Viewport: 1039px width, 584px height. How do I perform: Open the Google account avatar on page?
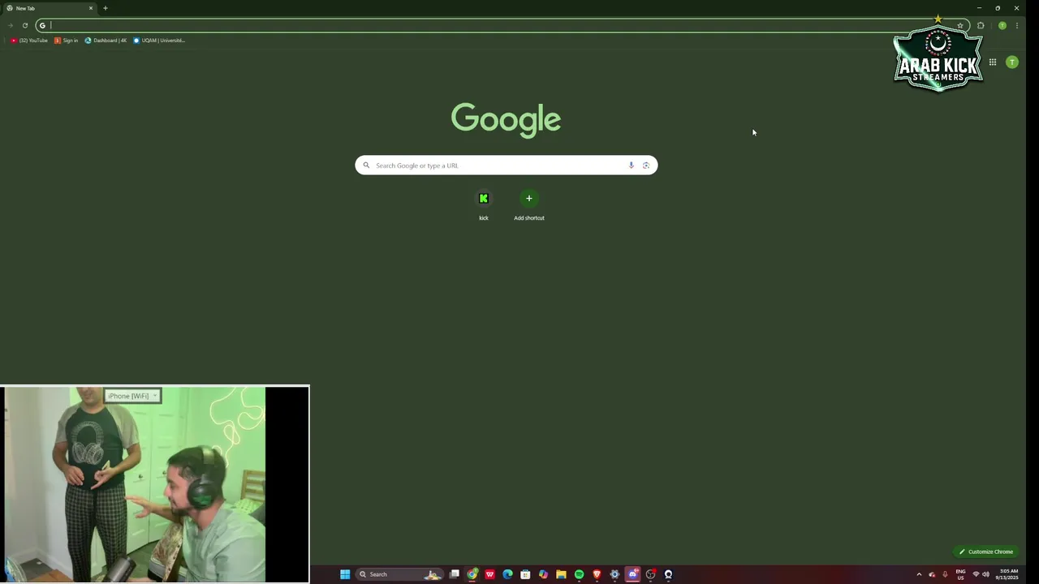click(1012, 62)
